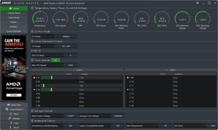Go to the Home tab
Image resolution: width=218 pixels, height=130 pixels.
(x=14, y=8)
